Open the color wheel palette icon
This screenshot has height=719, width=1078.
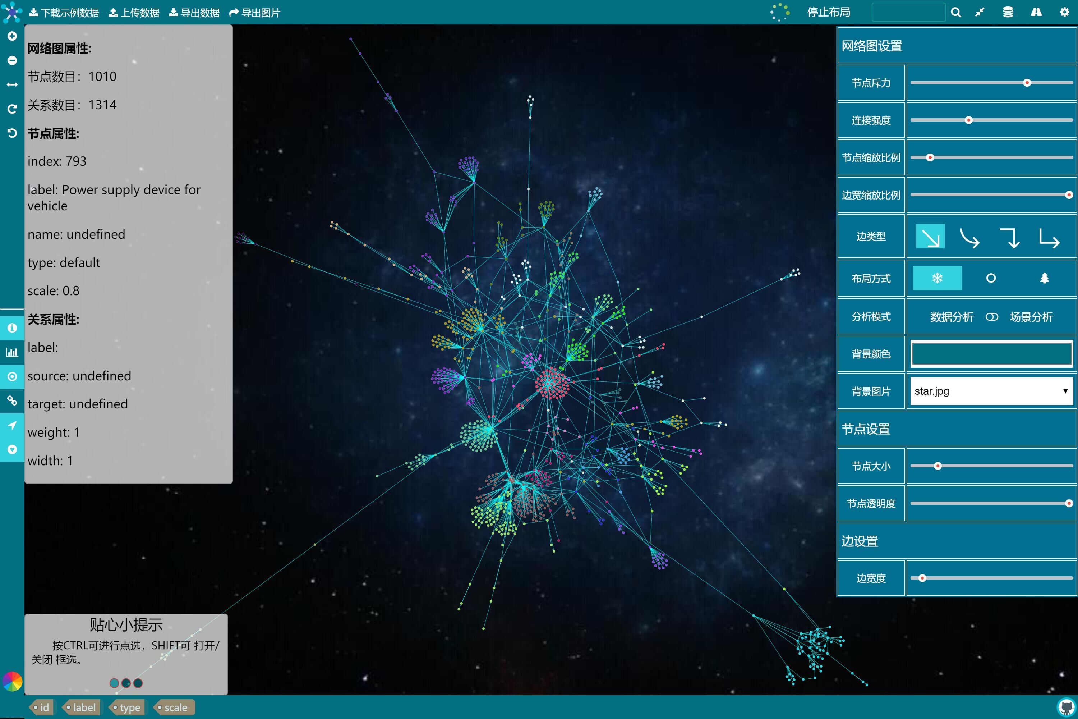[12, 681]
